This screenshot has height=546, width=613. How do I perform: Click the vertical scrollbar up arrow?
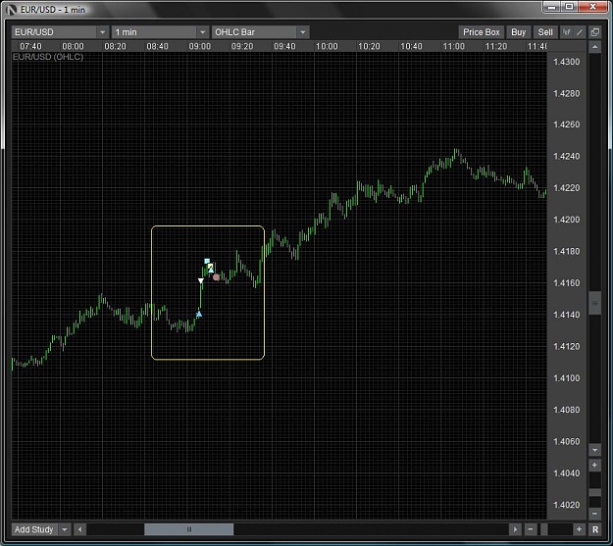594,47
